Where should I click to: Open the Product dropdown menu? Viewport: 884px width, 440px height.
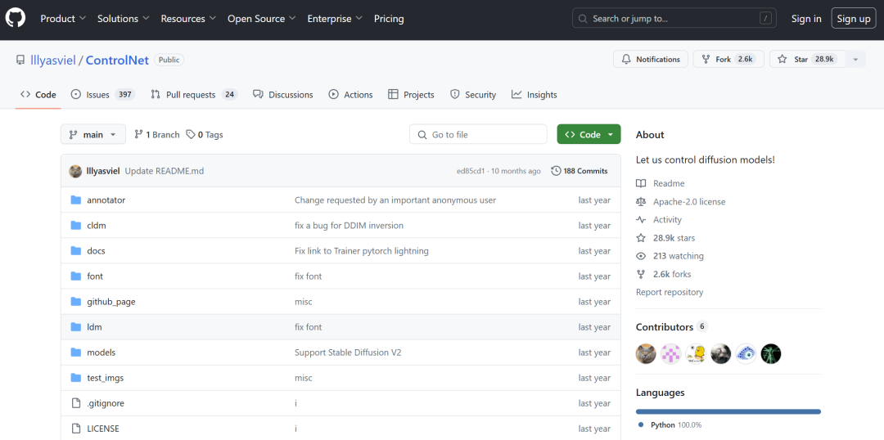(63, 19)
